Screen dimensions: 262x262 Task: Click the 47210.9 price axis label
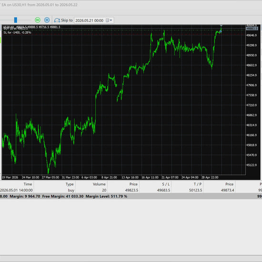point(252,105)
